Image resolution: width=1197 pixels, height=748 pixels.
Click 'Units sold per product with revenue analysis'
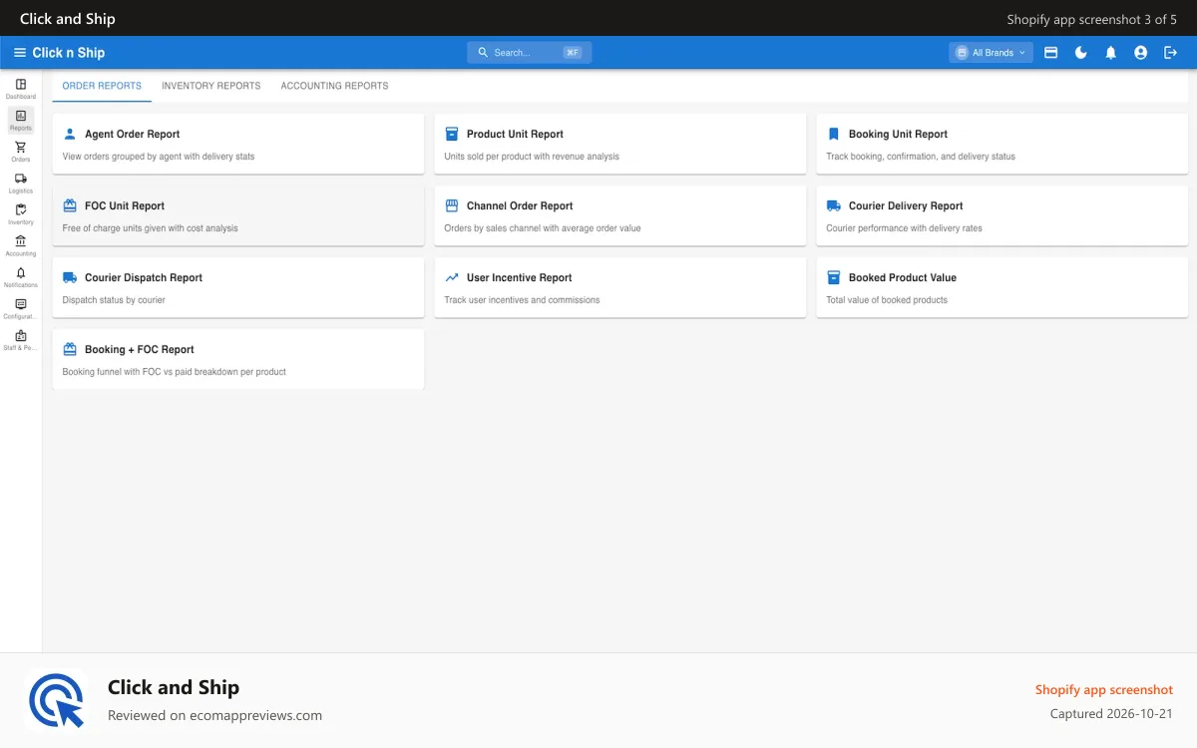click(532, 157)
